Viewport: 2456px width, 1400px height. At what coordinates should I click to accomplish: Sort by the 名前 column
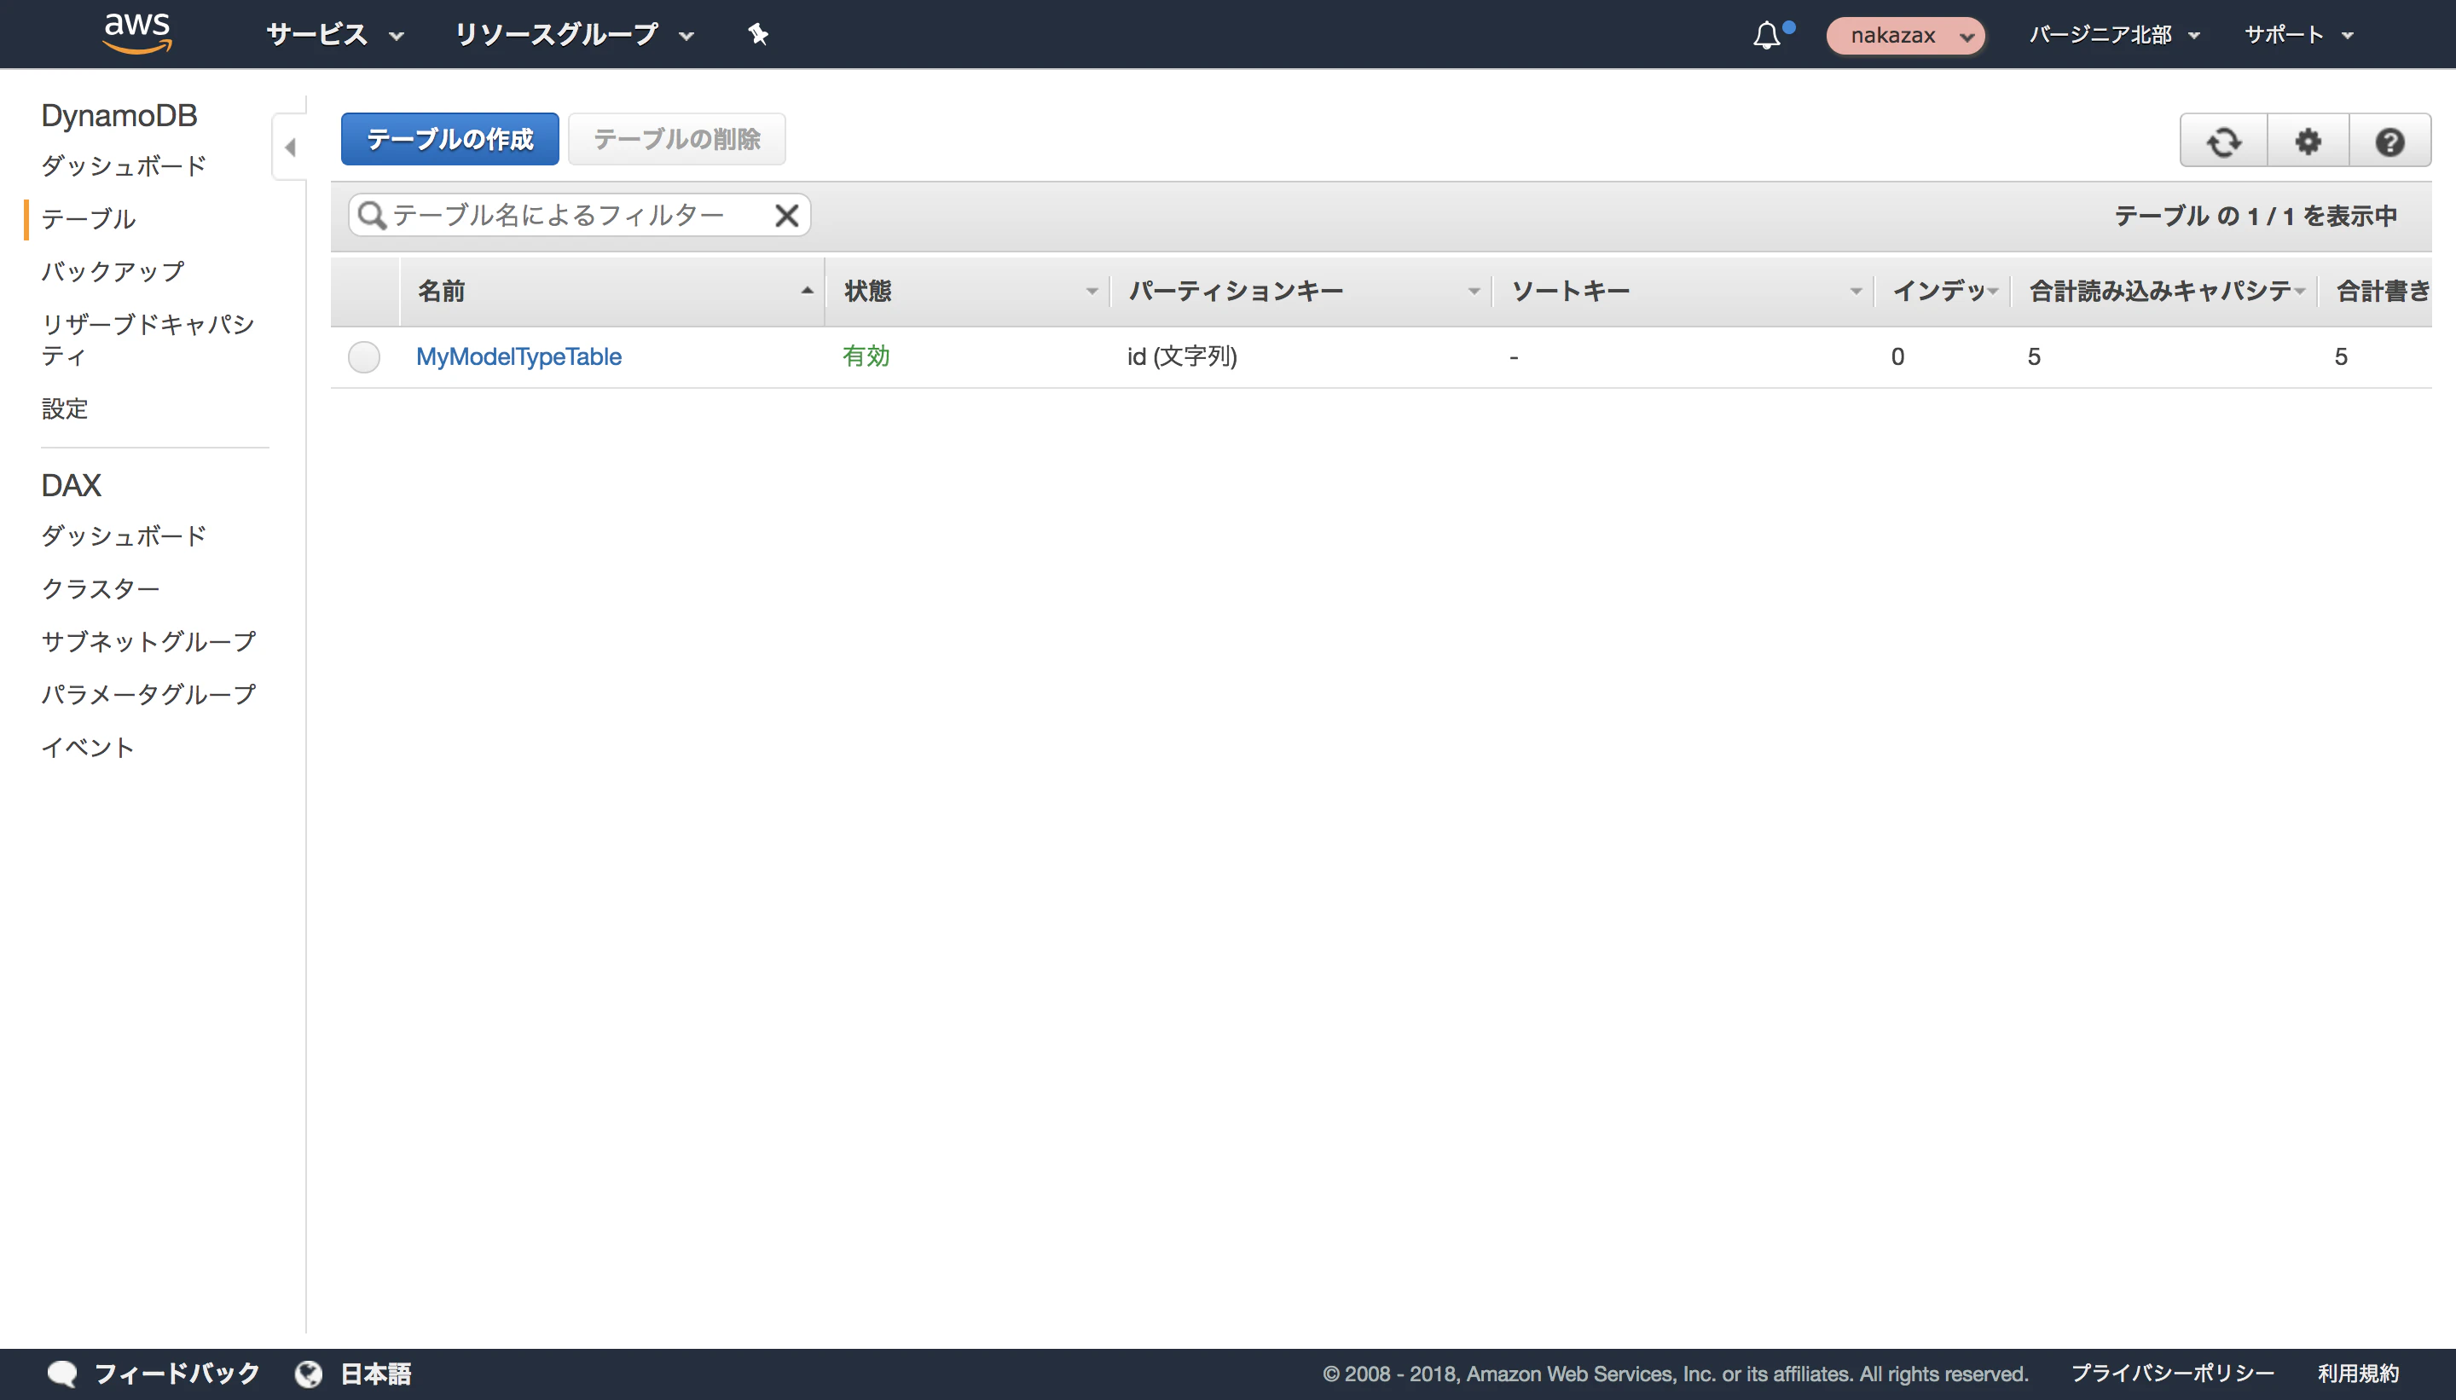(x=612, y=291)
